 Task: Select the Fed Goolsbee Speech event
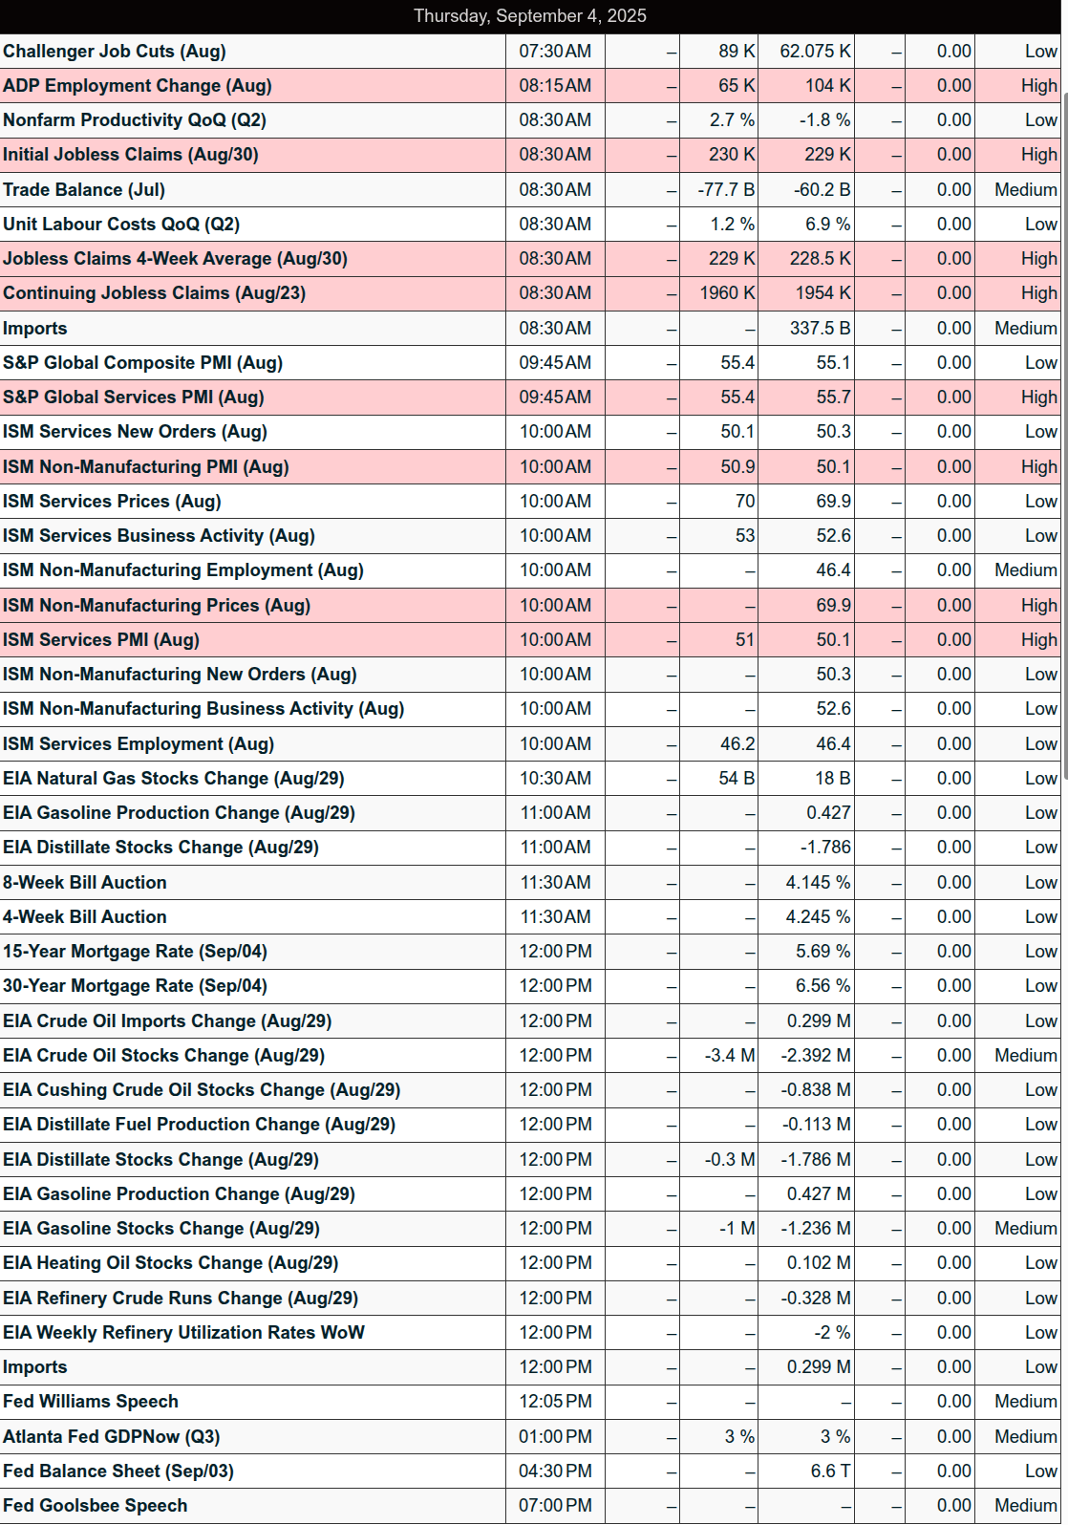[x=96, y=1506]
